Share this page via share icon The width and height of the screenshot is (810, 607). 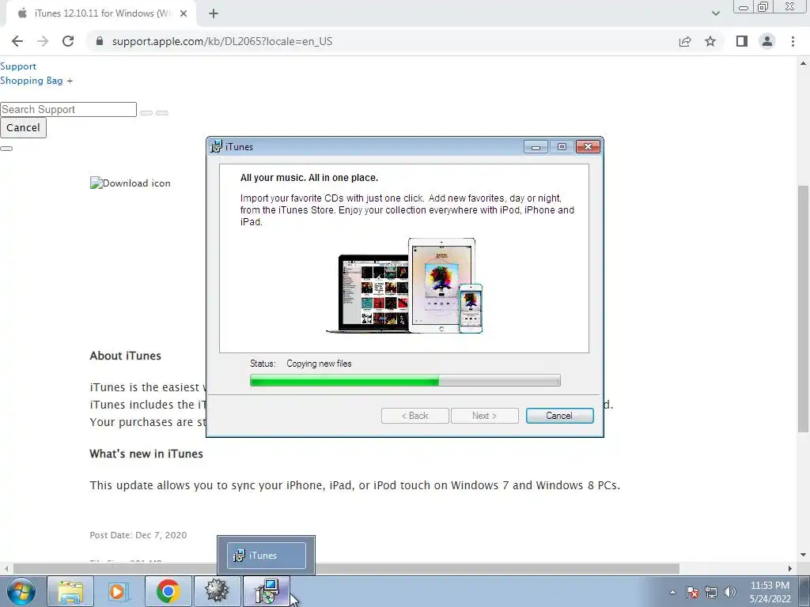coord(685,41)
